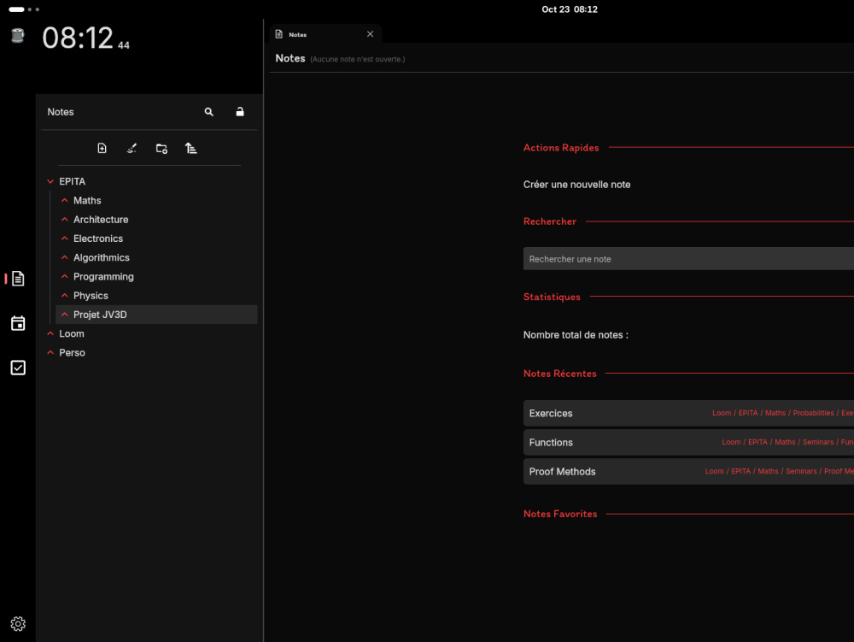The image size is (854, 642).
Task: Click the Actions Rapides heading
Action: pyautogui.click(x=561, y=148)
